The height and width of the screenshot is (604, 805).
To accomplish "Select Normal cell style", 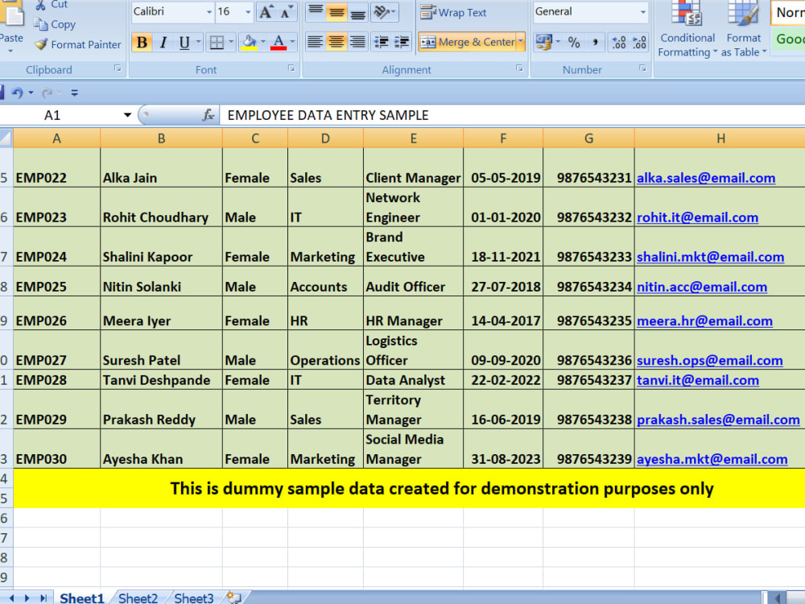I will pos(788,12).
